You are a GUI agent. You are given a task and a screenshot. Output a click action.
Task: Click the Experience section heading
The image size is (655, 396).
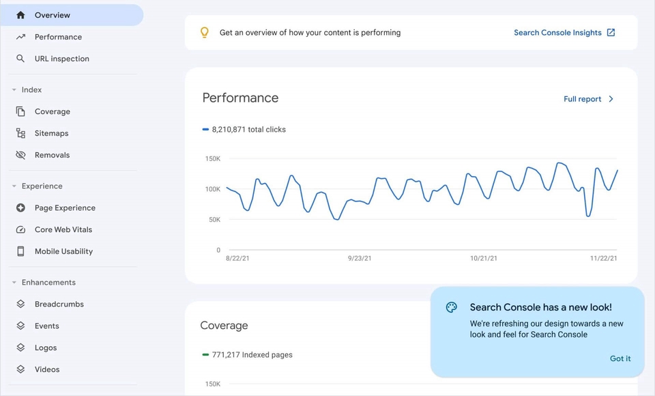click(42, 186)
